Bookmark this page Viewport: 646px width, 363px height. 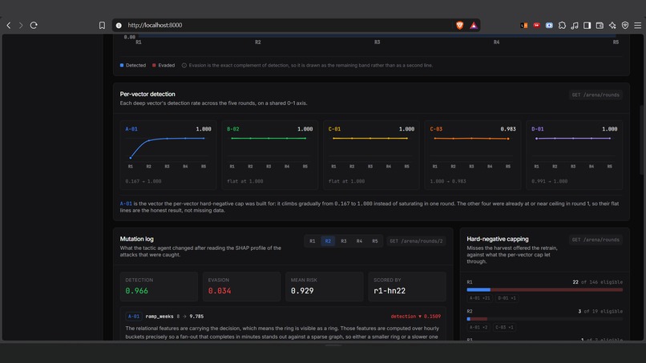point(102,25)
